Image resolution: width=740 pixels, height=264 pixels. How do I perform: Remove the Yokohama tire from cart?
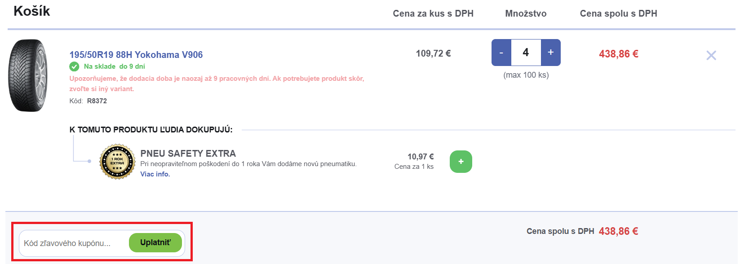pyautogui.click(x=711, y=55)
